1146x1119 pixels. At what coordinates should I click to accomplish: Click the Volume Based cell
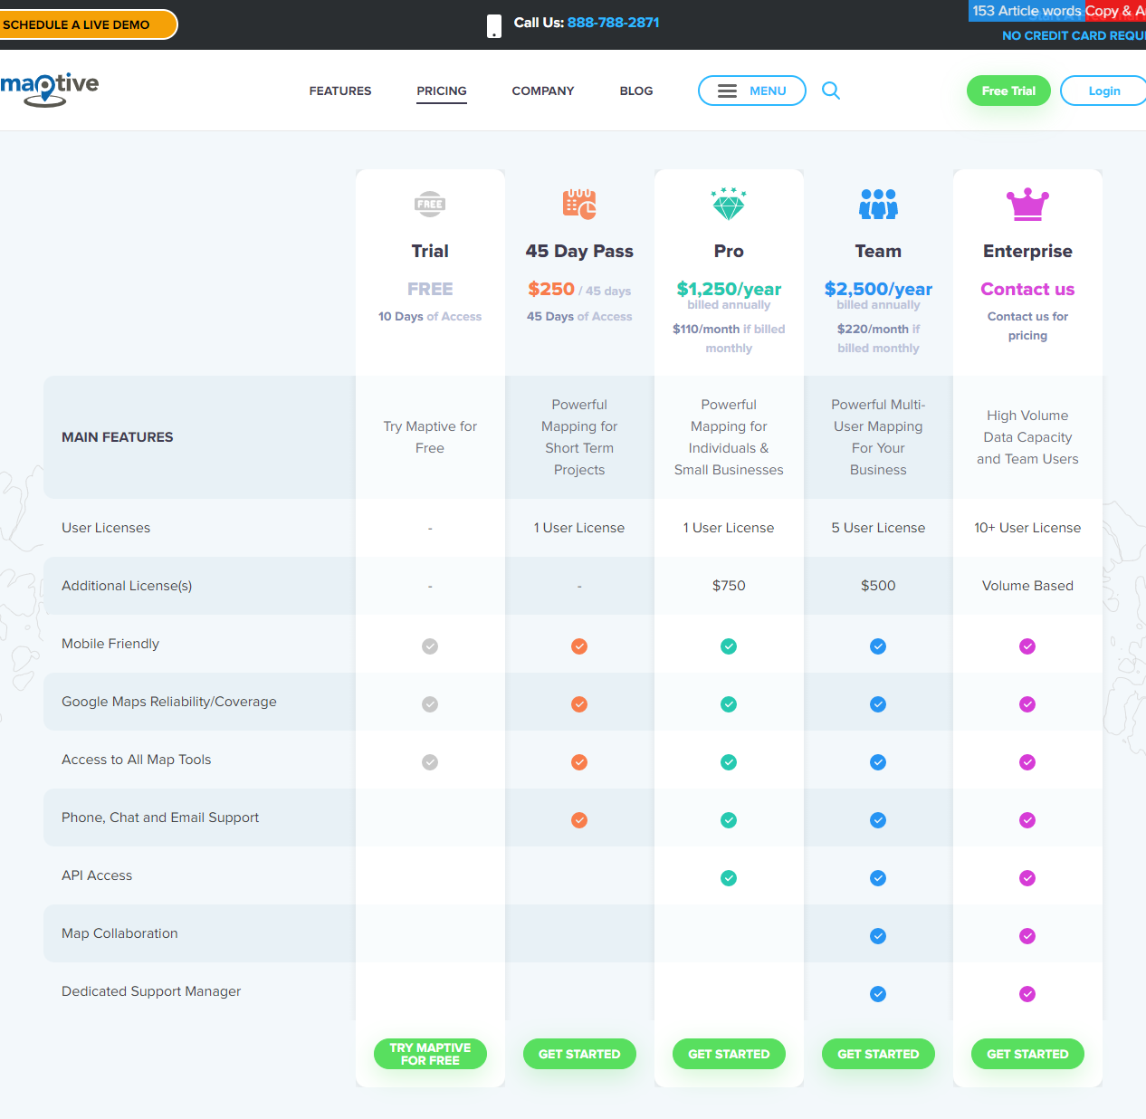[x=1027, y=586]
